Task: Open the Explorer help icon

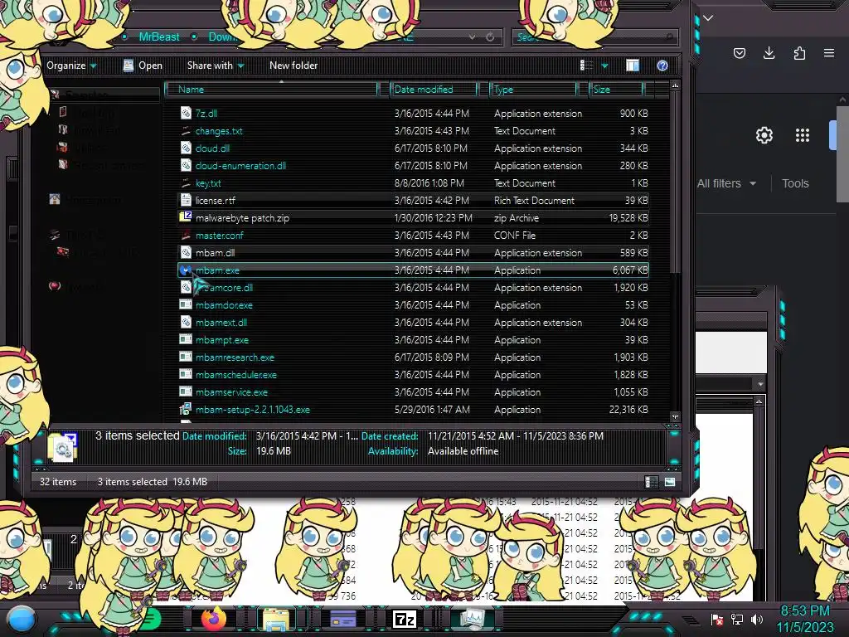Action: pos(662,66)
